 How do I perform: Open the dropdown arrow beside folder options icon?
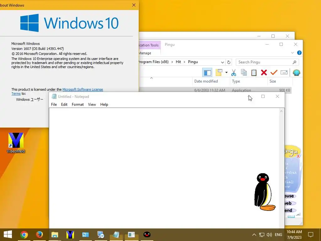[x=226, y=72]
